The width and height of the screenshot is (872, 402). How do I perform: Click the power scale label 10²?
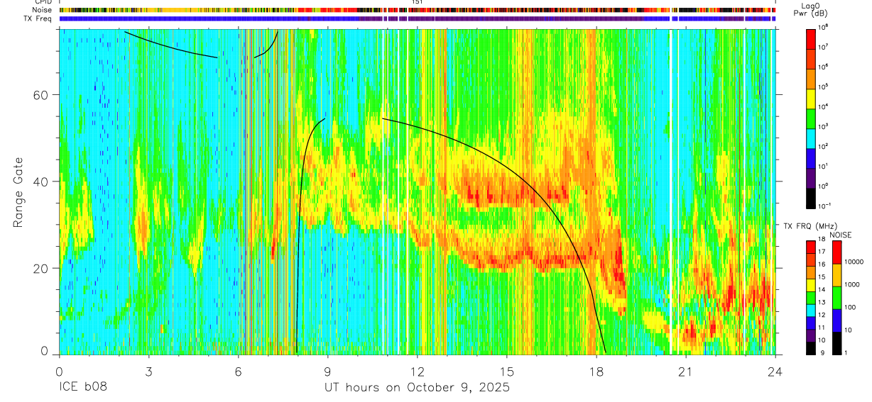[823, 146]
